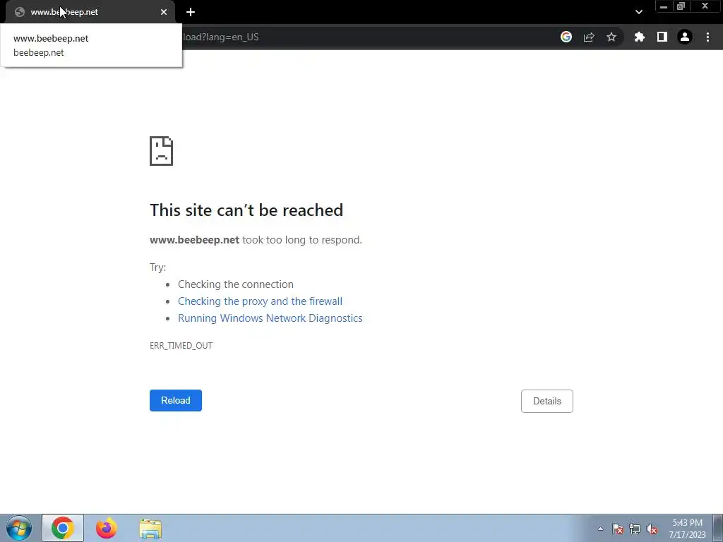Bookmark this page with the star icon
Image resolution: width=723 pixels, height=542 pixels.
611,37
